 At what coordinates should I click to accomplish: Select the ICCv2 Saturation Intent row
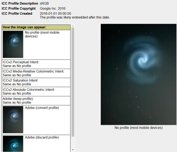click(x=36, y=82)
